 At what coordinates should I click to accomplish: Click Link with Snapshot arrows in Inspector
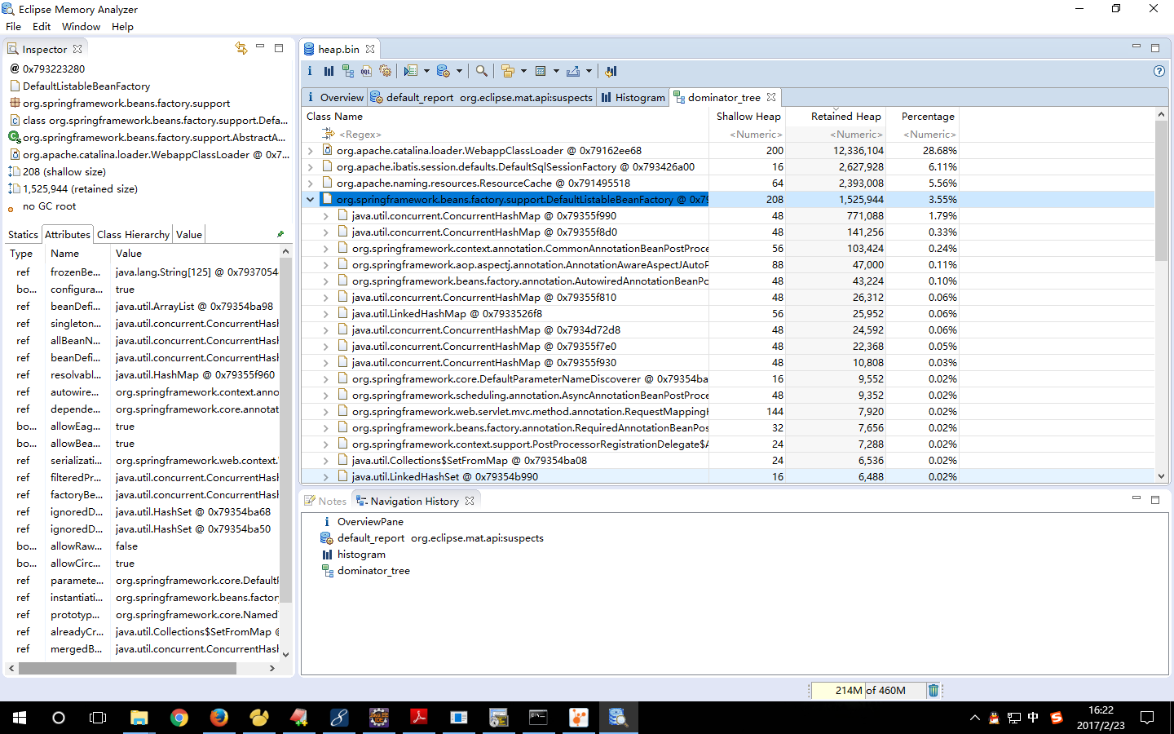pyautogui.click(x=241, y=48)
